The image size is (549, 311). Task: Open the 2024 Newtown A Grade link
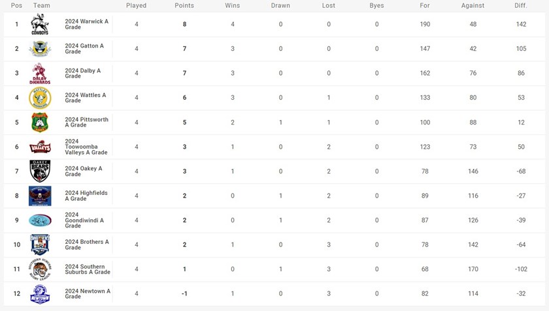(88, 293)
